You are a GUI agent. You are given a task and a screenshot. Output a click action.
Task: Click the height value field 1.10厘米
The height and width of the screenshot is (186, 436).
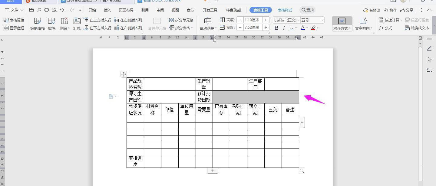point(253,20)
